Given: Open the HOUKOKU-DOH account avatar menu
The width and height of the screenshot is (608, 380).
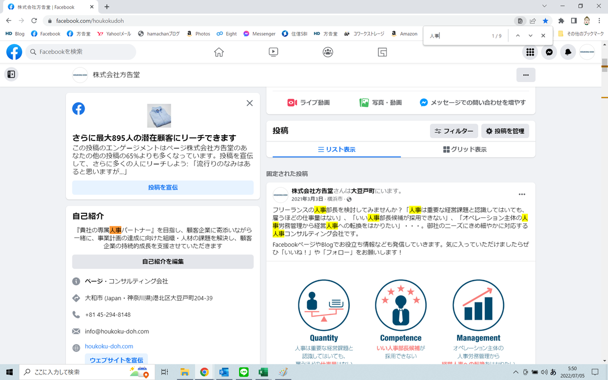Looking at the screenshot, I should (587, 52).
